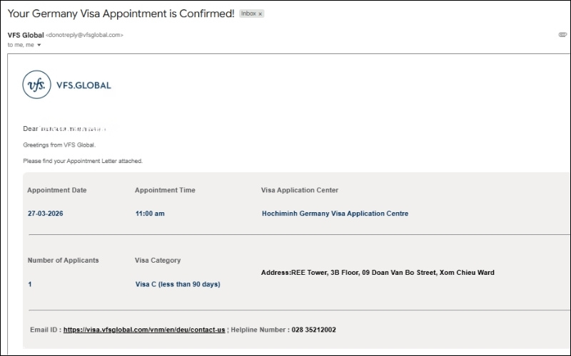The width and height of the screenshot is (571, 356).
Task: Click the donotreply@vfsglobal.com sender address
Action: click(84, 34)
